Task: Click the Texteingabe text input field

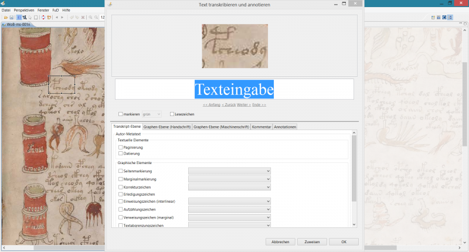Action: pyautogui.click(x=234, y=89)
